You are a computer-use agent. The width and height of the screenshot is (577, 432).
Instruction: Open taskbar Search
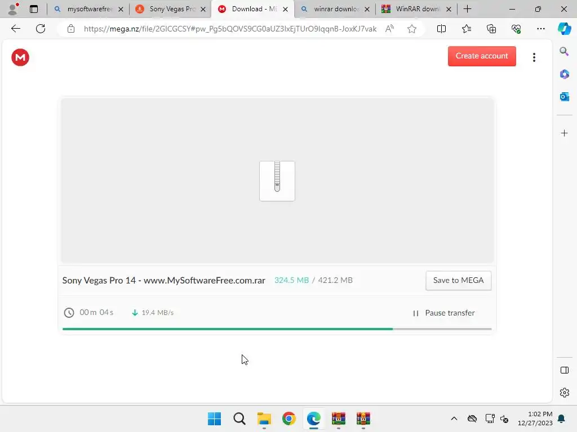239,418
